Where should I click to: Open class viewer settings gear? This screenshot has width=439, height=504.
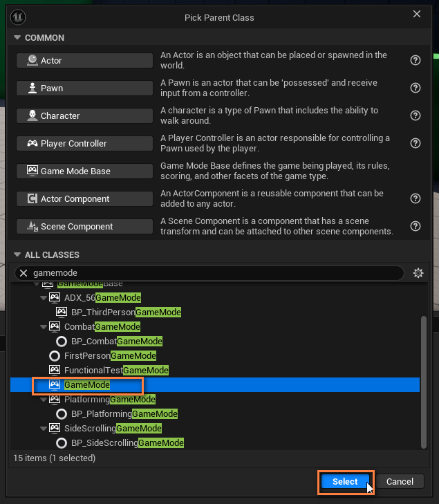[418, 273]
